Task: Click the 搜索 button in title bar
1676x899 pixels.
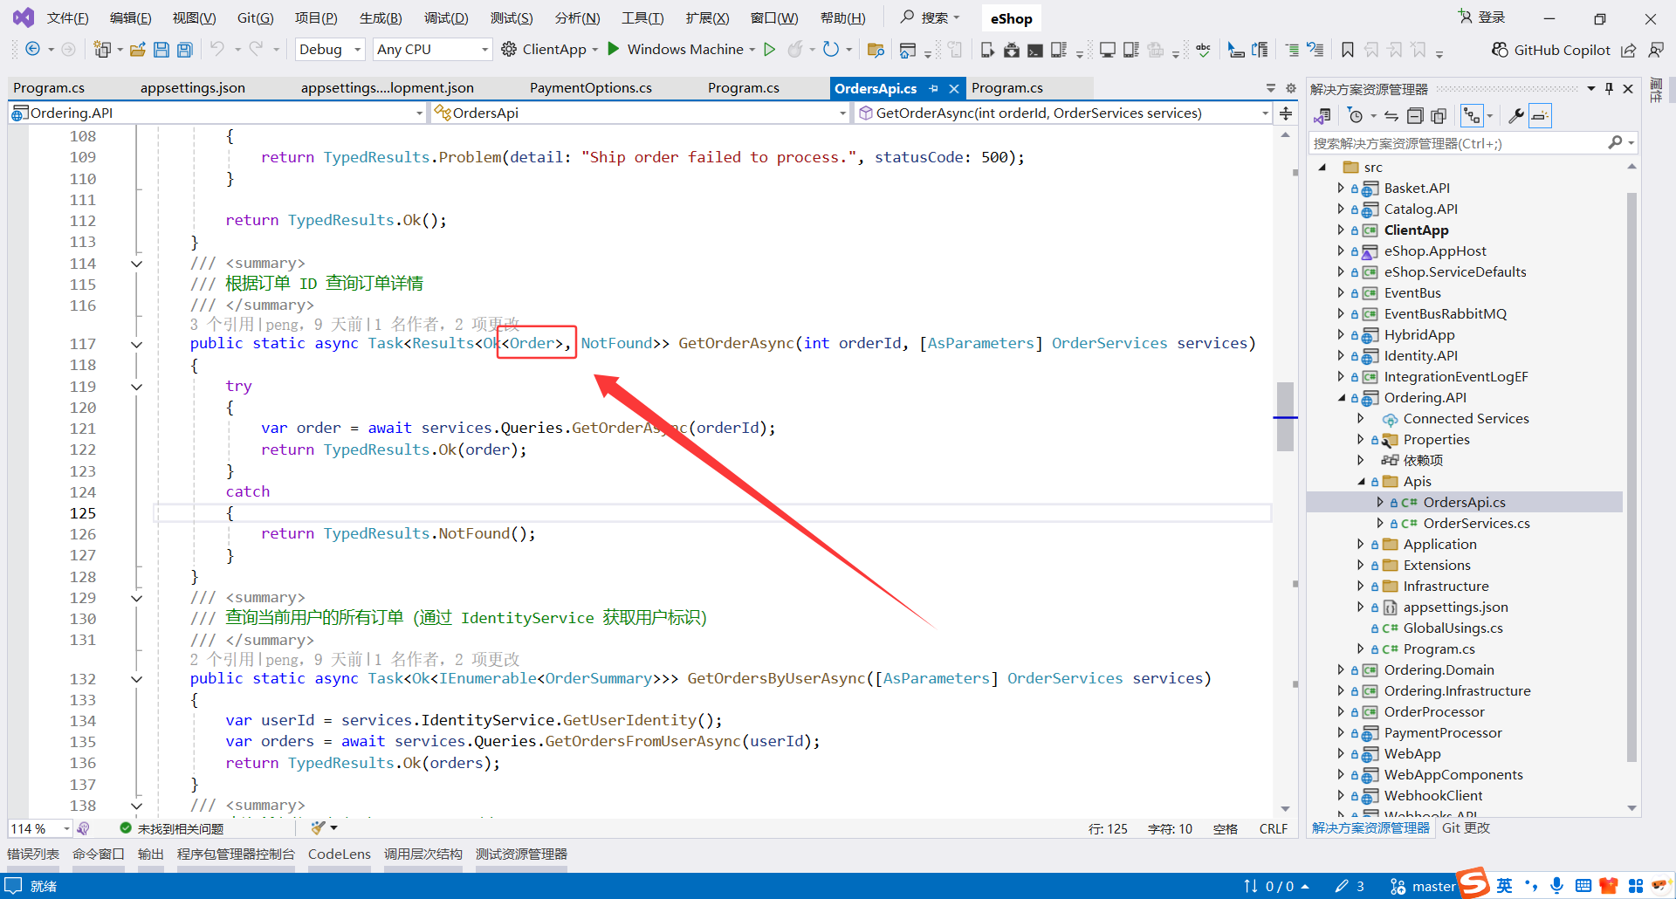Action: click(x=931, y=17)
